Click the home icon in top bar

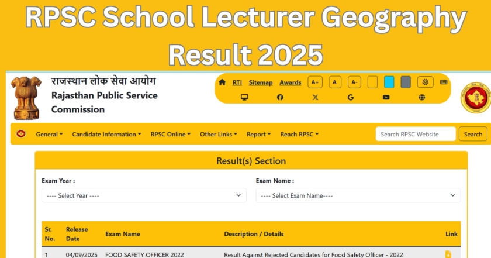click(222, 82)
